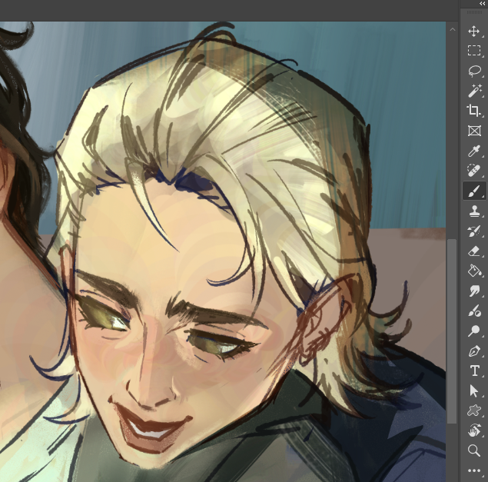The image size is (488, 482).
Task: Select the Path Selection arrow tool
Action: click(x=473, y=391)
